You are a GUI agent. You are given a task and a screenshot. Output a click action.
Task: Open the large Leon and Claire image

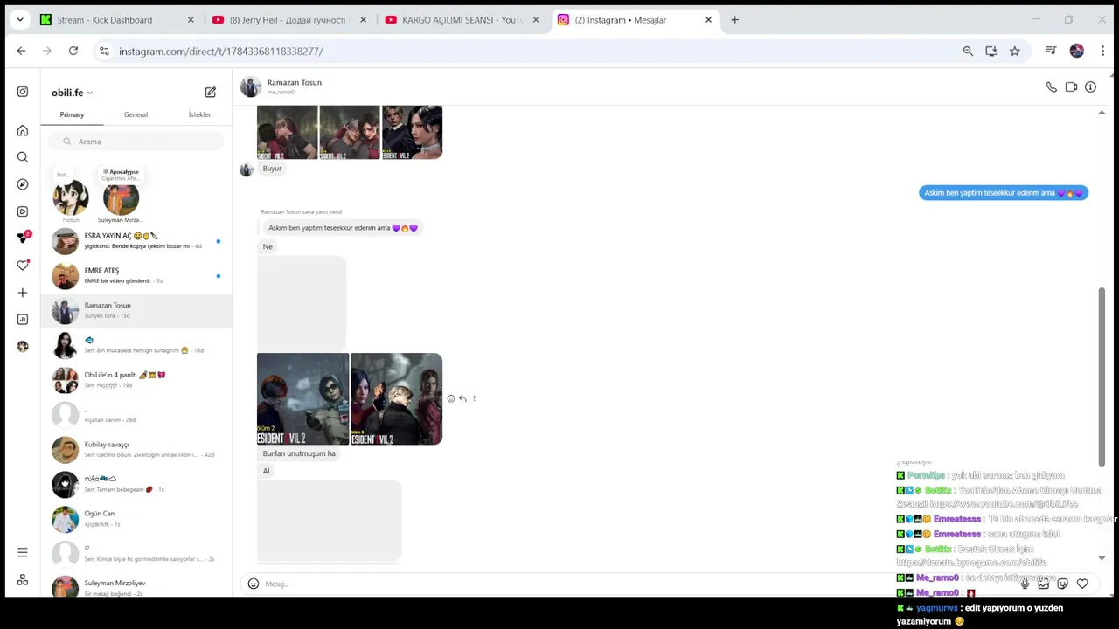[397, 399]
